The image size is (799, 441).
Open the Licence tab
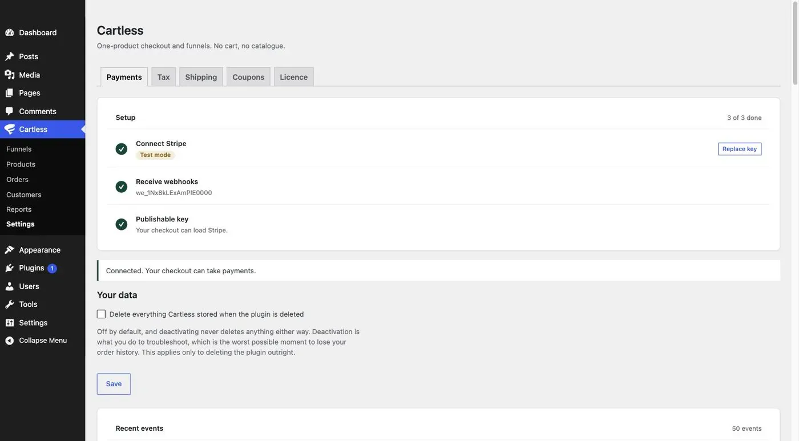pos(294,77)
